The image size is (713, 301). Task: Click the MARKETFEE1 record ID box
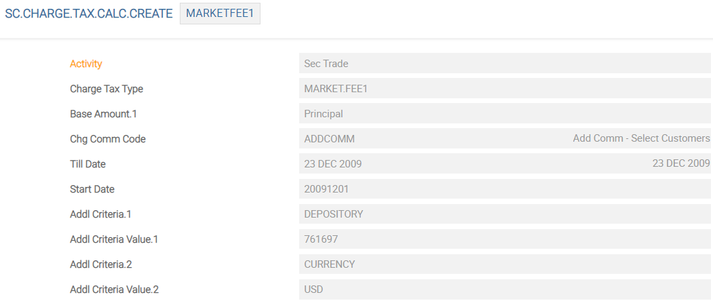click(220, 14)
